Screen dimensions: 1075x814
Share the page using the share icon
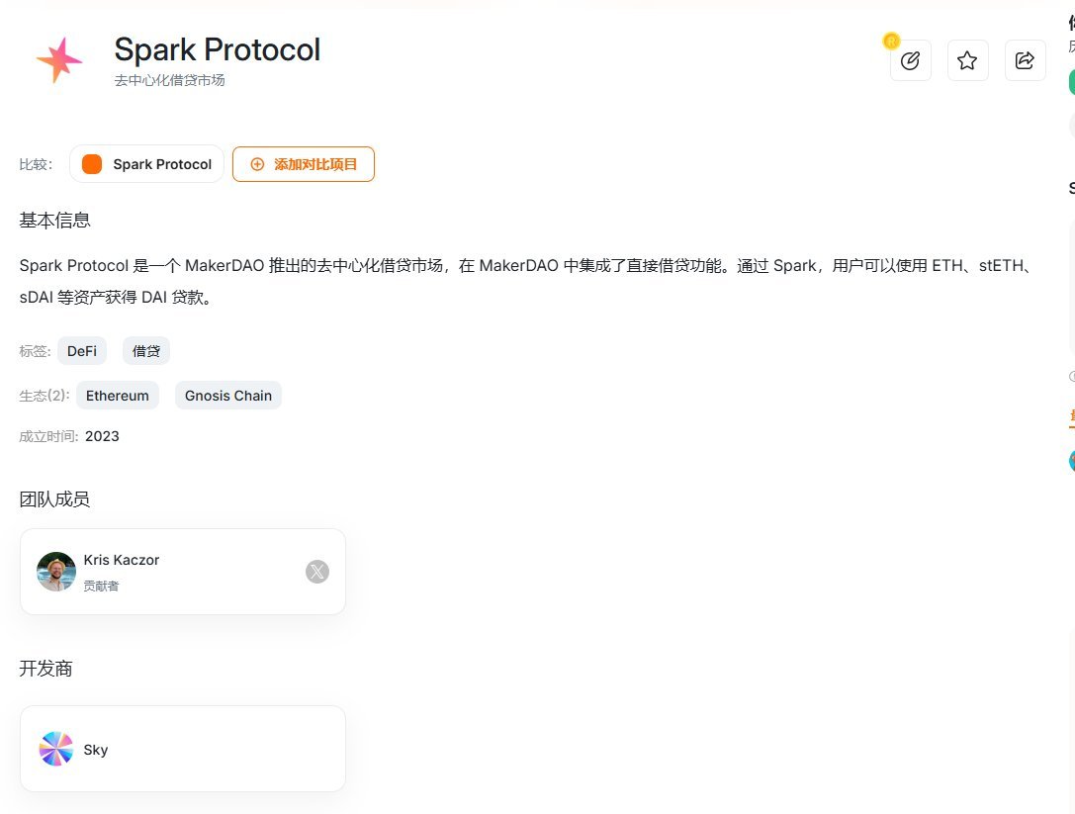point(1025,61)
